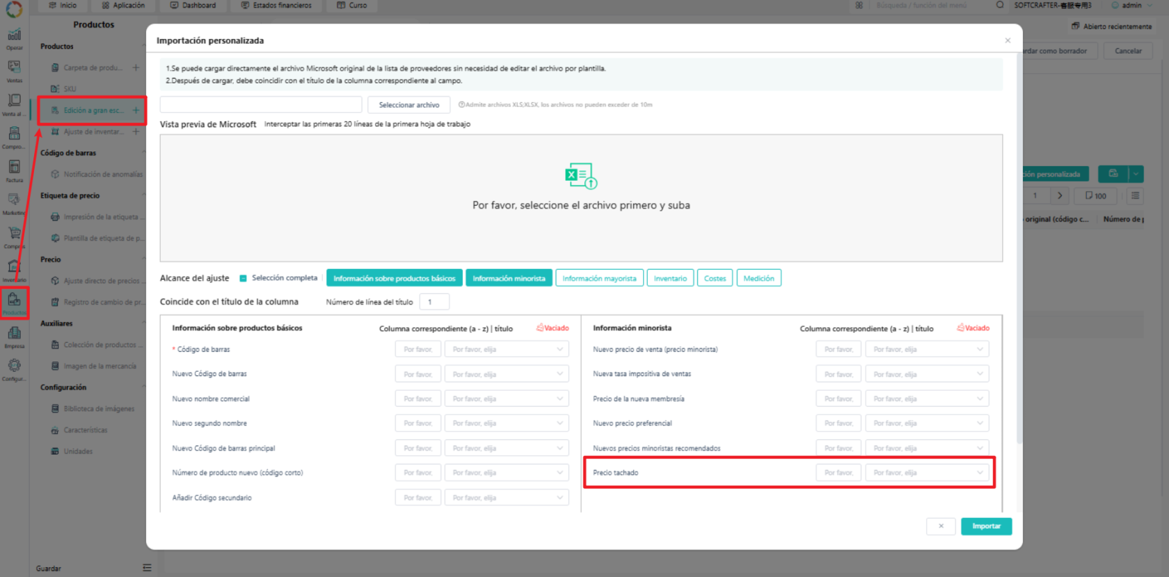Open the Ventas sidebar module icon
Image resolution: width=1169 pixels, height=577 pixels.
pos(14,70)
